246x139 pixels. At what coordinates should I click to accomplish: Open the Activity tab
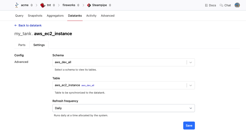pyautogui.click(x=91, y=16)
